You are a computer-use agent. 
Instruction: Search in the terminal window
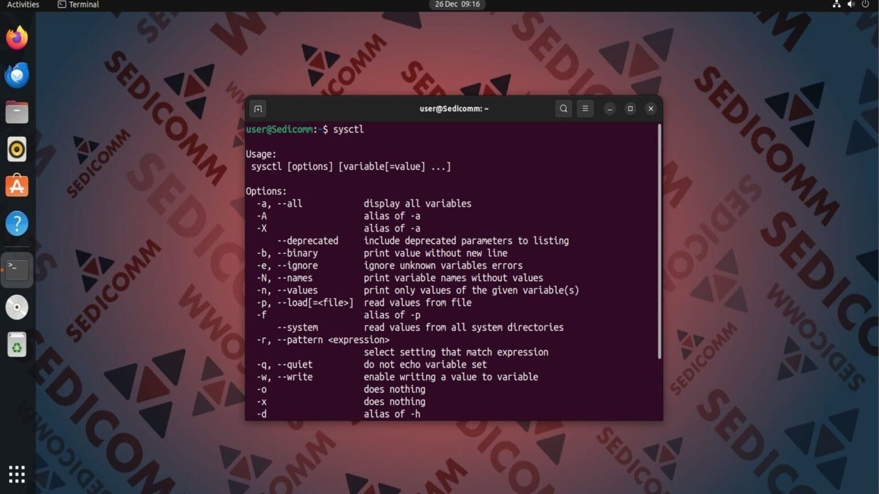click(x=564, y=109)
